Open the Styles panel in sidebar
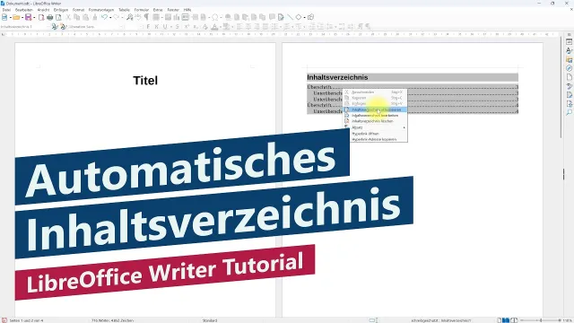 coord(569,50)
